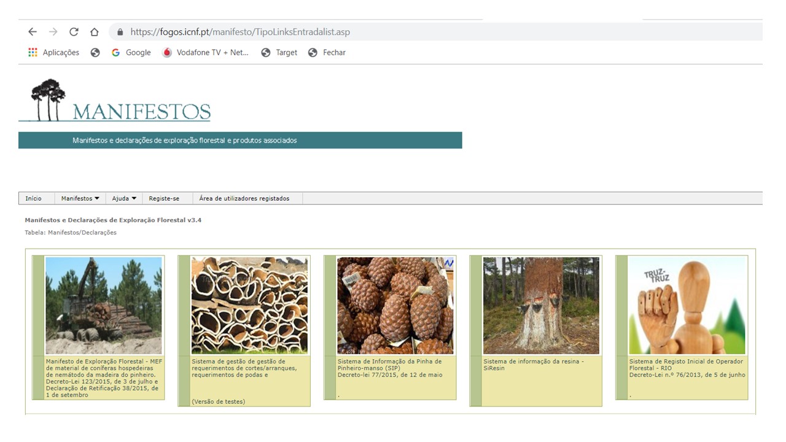Image resolution: width=786 pixels, height=442 pixels.
Task: Expand the Ajuda dropdown menu
Action: coord(124,198)
